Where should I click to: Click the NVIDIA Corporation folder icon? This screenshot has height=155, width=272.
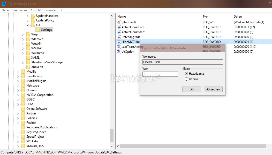pyautogui.click(x=23, y=95)
